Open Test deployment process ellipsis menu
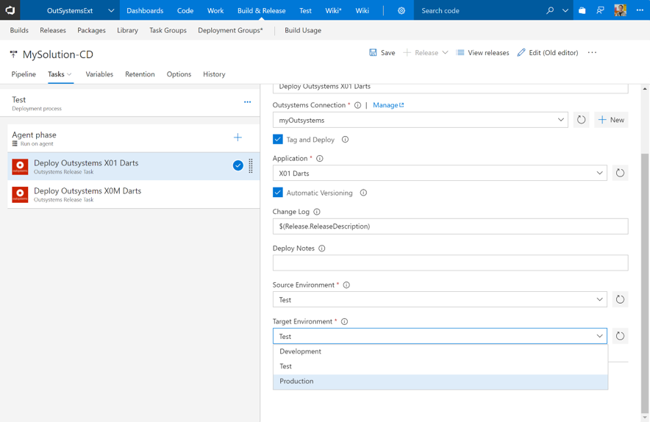Viewport: 650px width, 422px height. (x=248, y=102)
